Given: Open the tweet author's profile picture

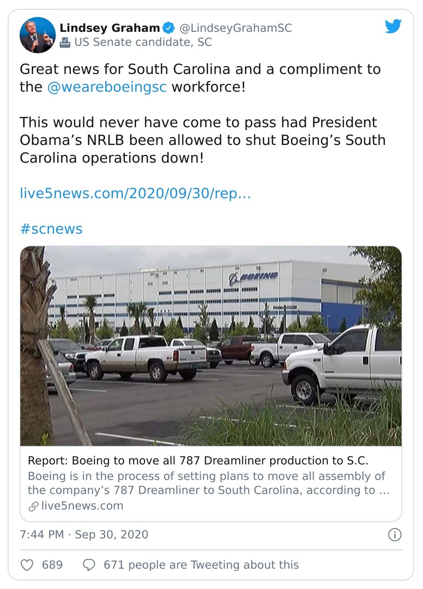Looking at the screenshot, I should (38, 35).
